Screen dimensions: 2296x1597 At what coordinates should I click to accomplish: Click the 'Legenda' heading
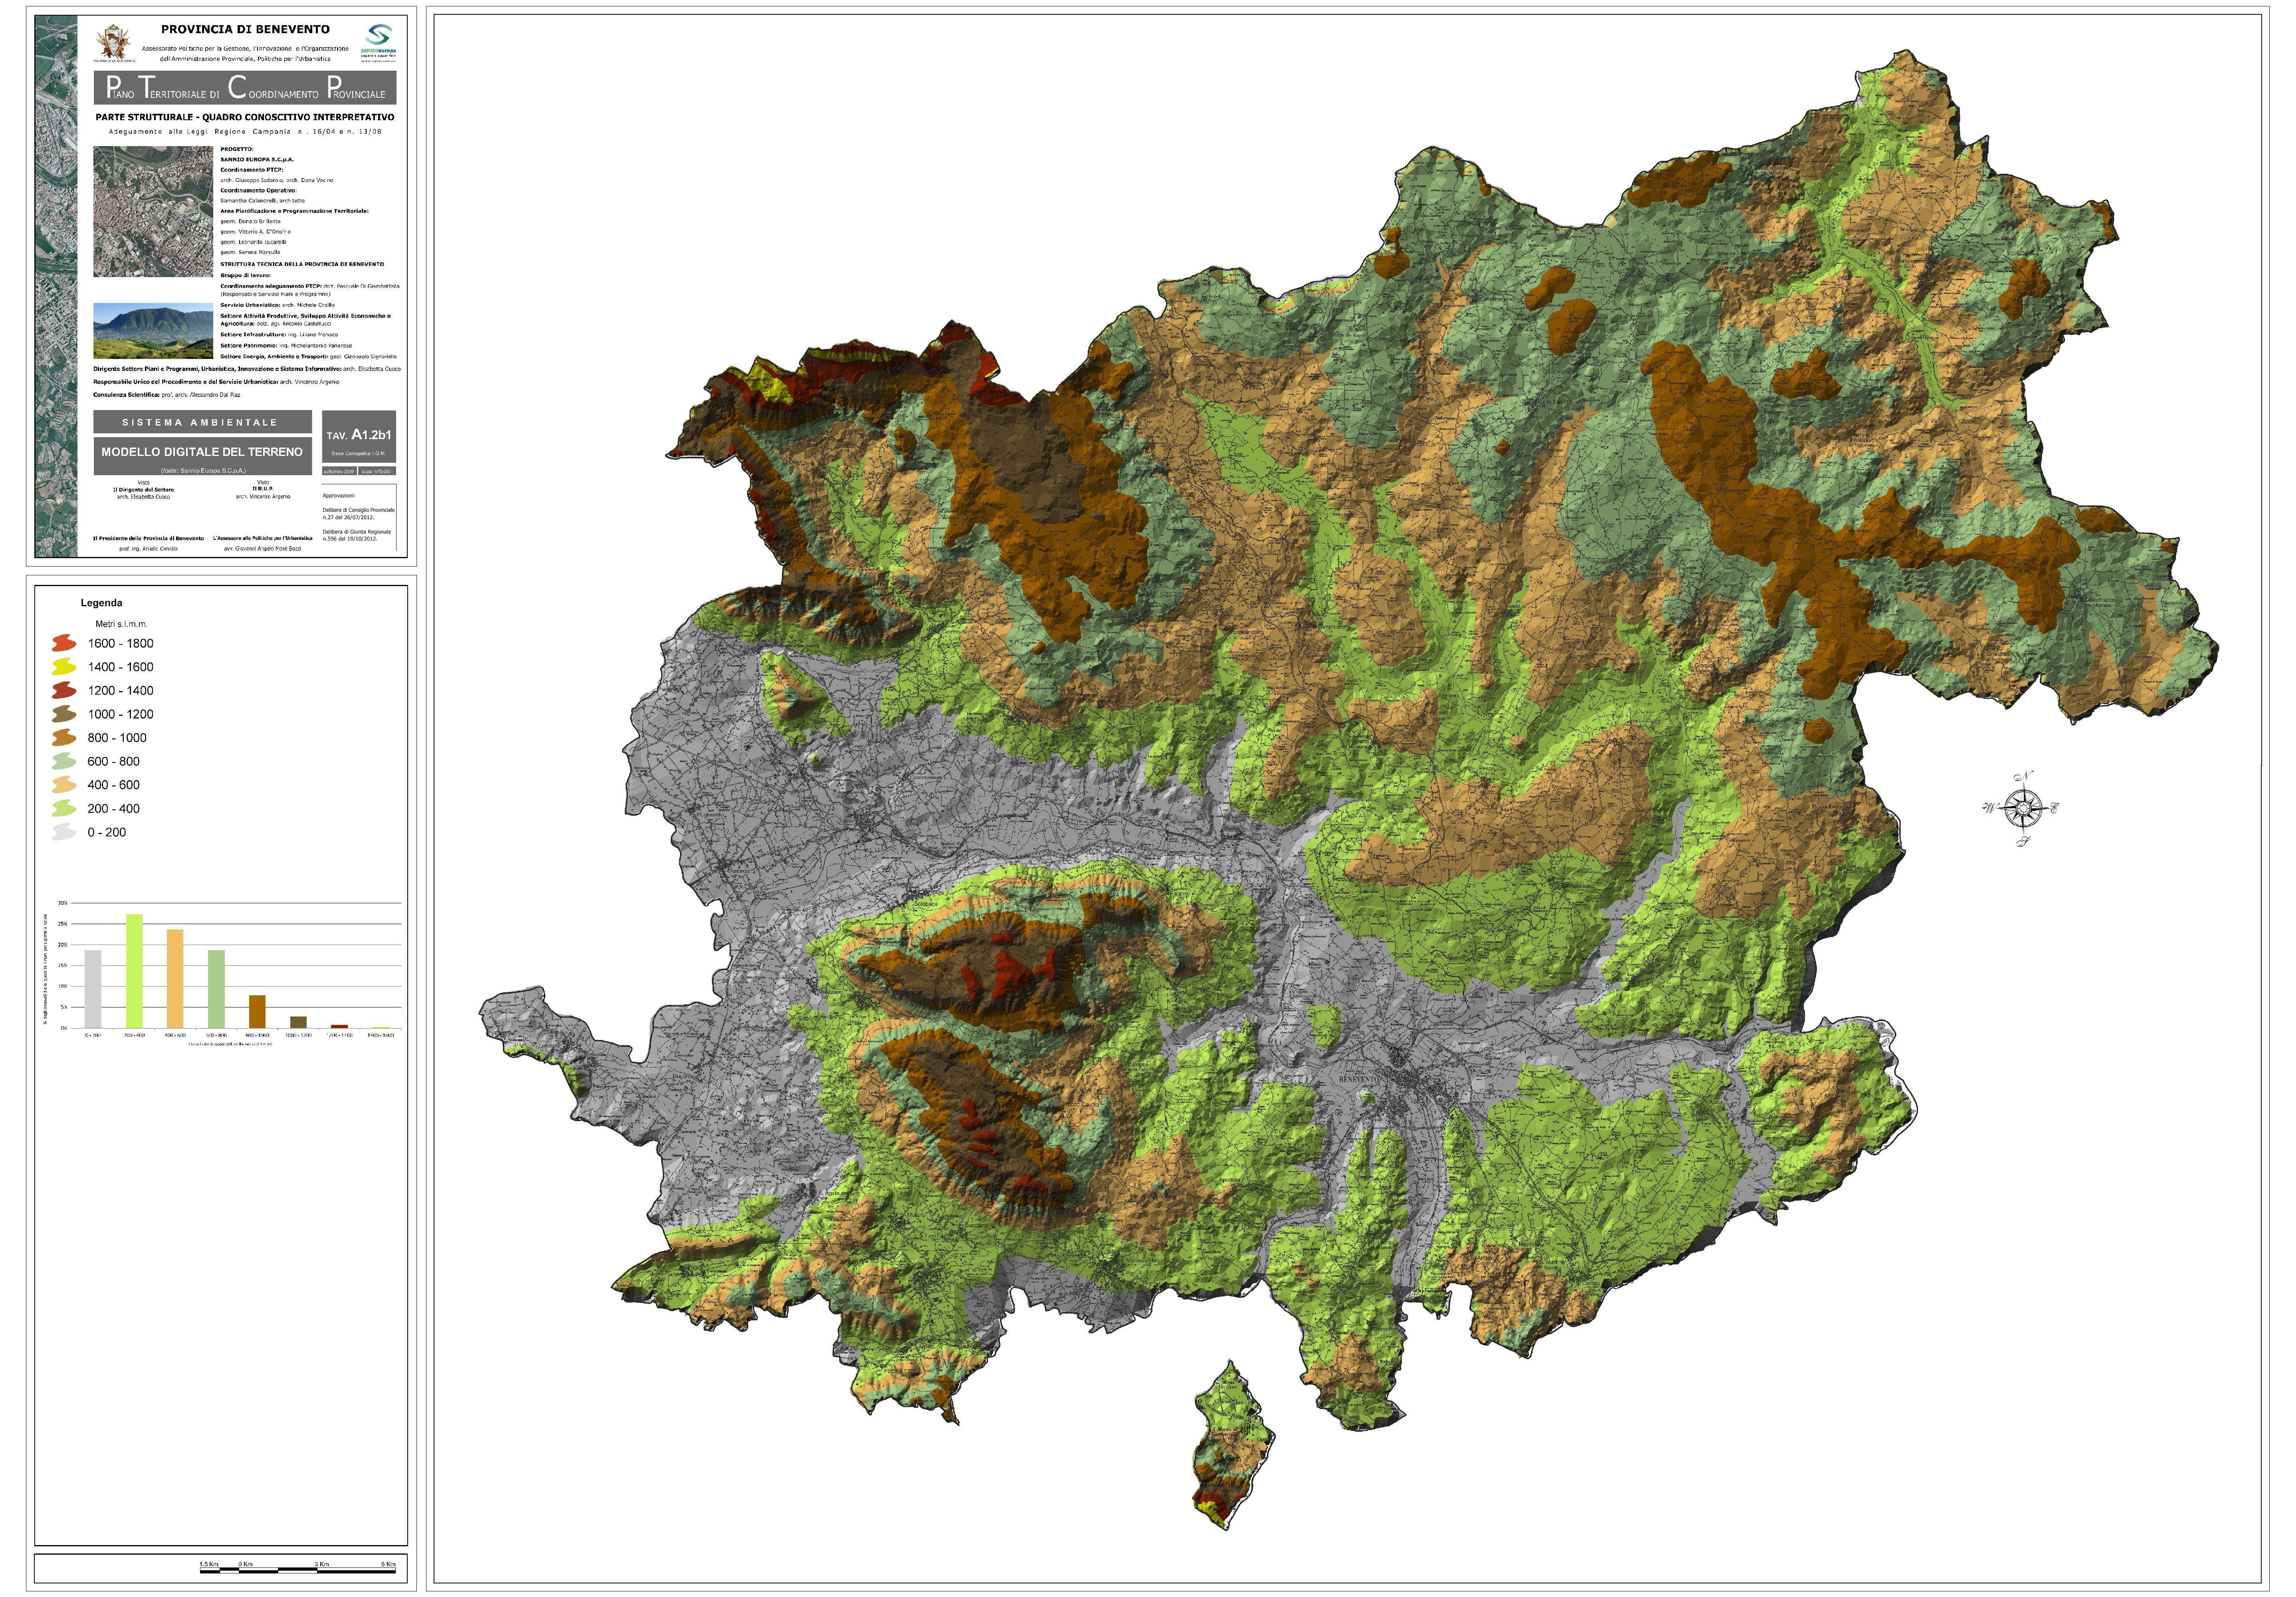coord(102,603)
